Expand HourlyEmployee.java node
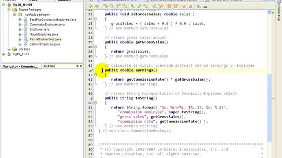282x158 pixels. pyautogui.click(x=20, y=34)
